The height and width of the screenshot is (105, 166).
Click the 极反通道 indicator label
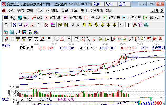(x=26, y=48)
